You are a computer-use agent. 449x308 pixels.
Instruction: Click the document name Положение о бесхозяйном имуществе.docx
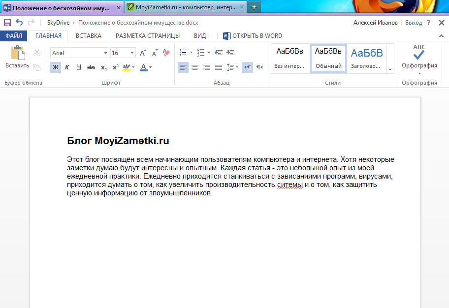(138, 23)
